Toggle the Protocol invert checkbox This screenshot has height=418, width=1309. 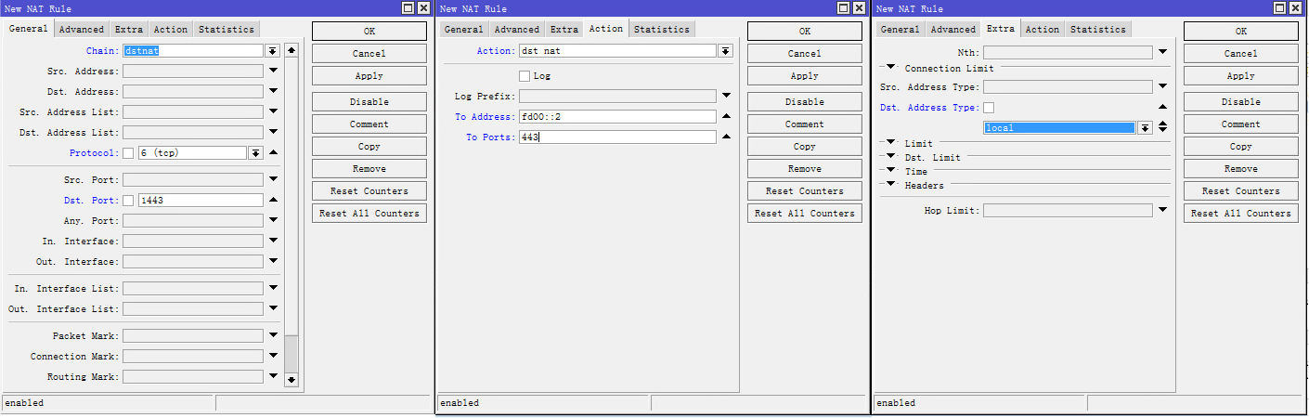pyautogui.click(x=128, y=153)
